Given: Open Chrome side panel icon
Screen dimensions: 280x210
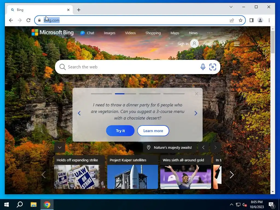Looking at the screenshot, I should [252, 20].
